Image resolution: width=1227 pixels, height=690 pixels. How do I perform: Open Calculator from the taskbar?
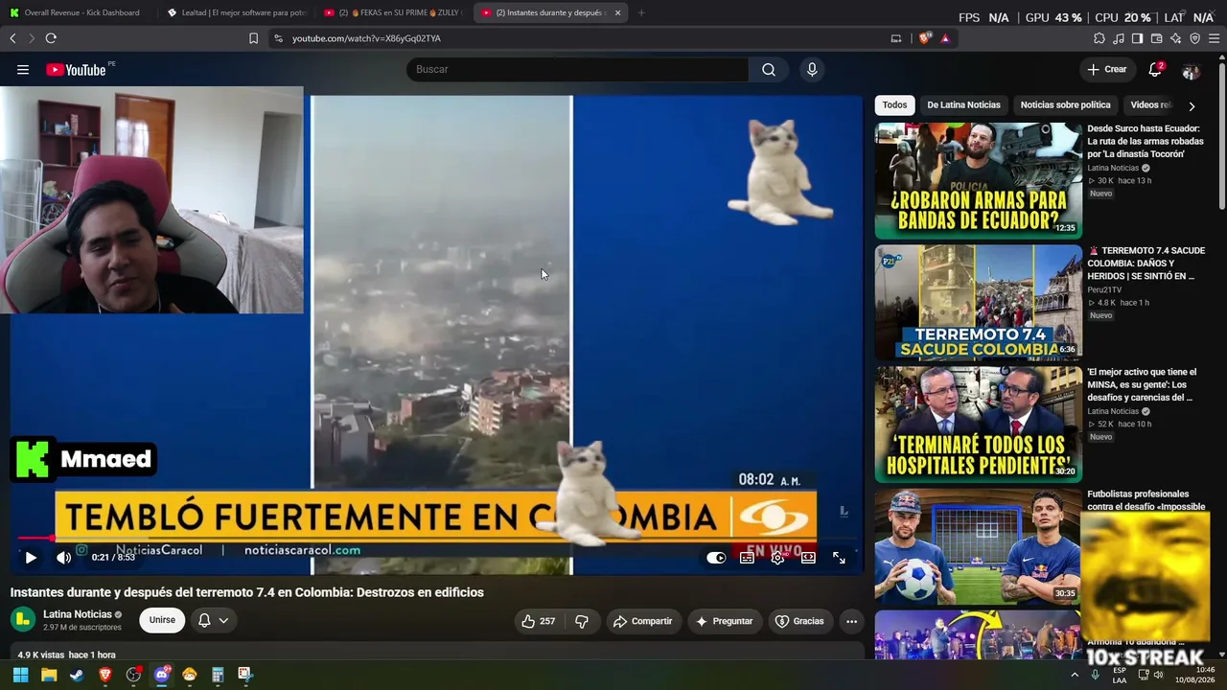pos(218,675)
